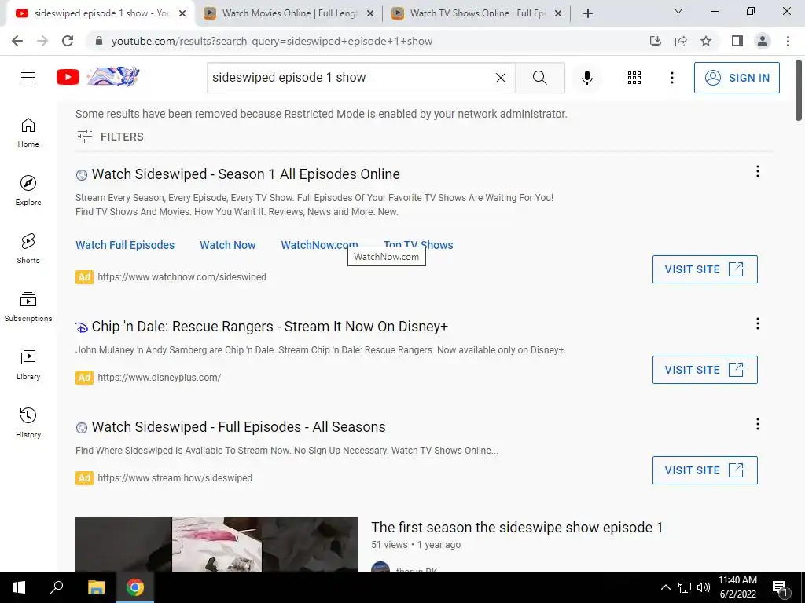Open the tab search dropdown arrow
Image resolution: width=805 pixels, height=603 pixels.
(x=678, y=11)
